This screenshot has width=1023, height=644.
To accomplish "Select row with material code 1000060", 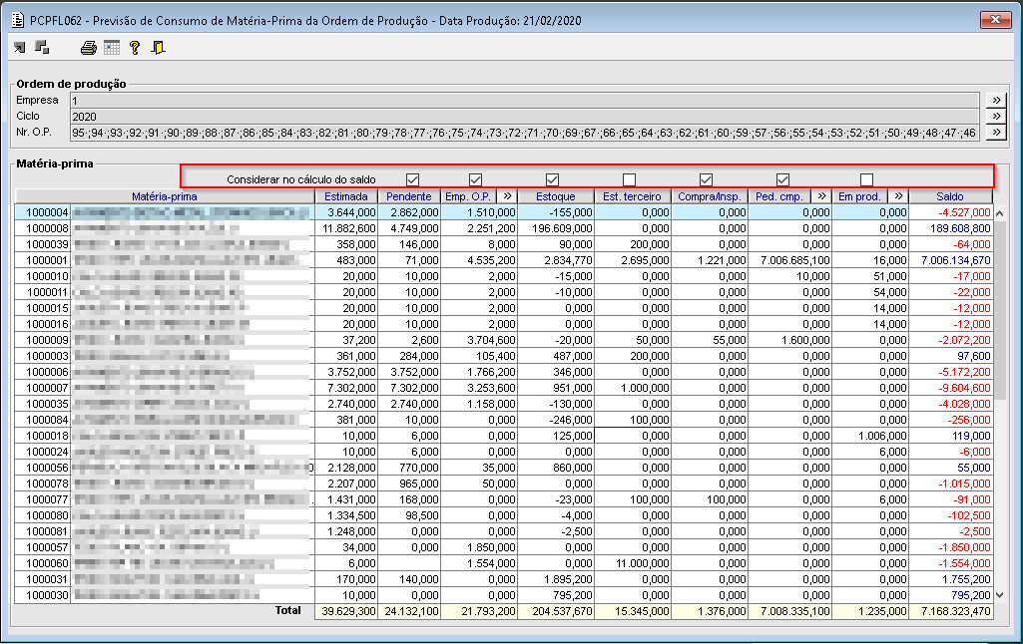I will click(504, 563).
